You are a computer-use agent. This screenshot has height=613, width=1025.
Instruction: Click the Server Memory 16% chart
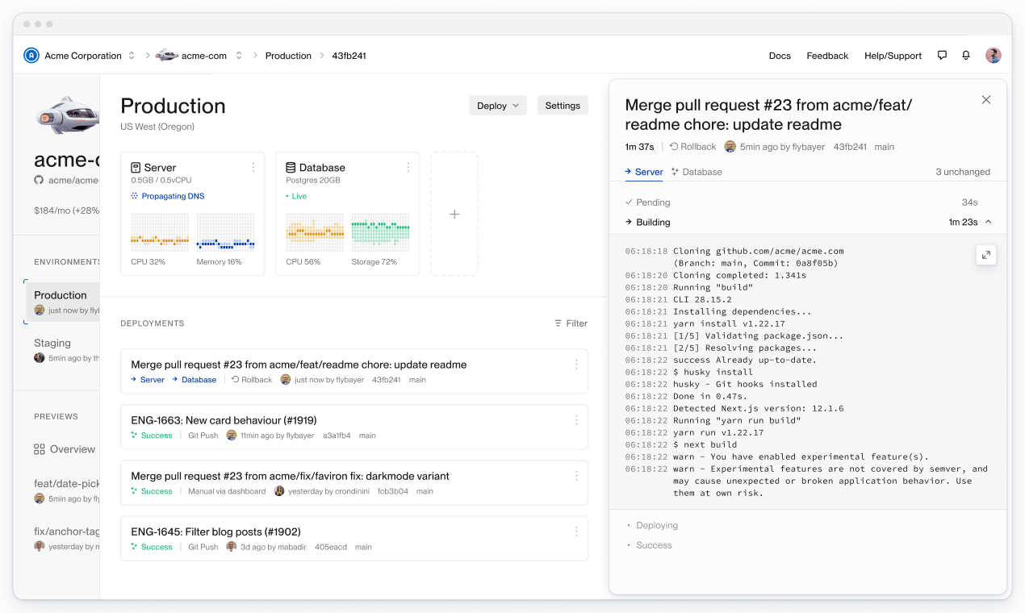[x=225, y=233]
